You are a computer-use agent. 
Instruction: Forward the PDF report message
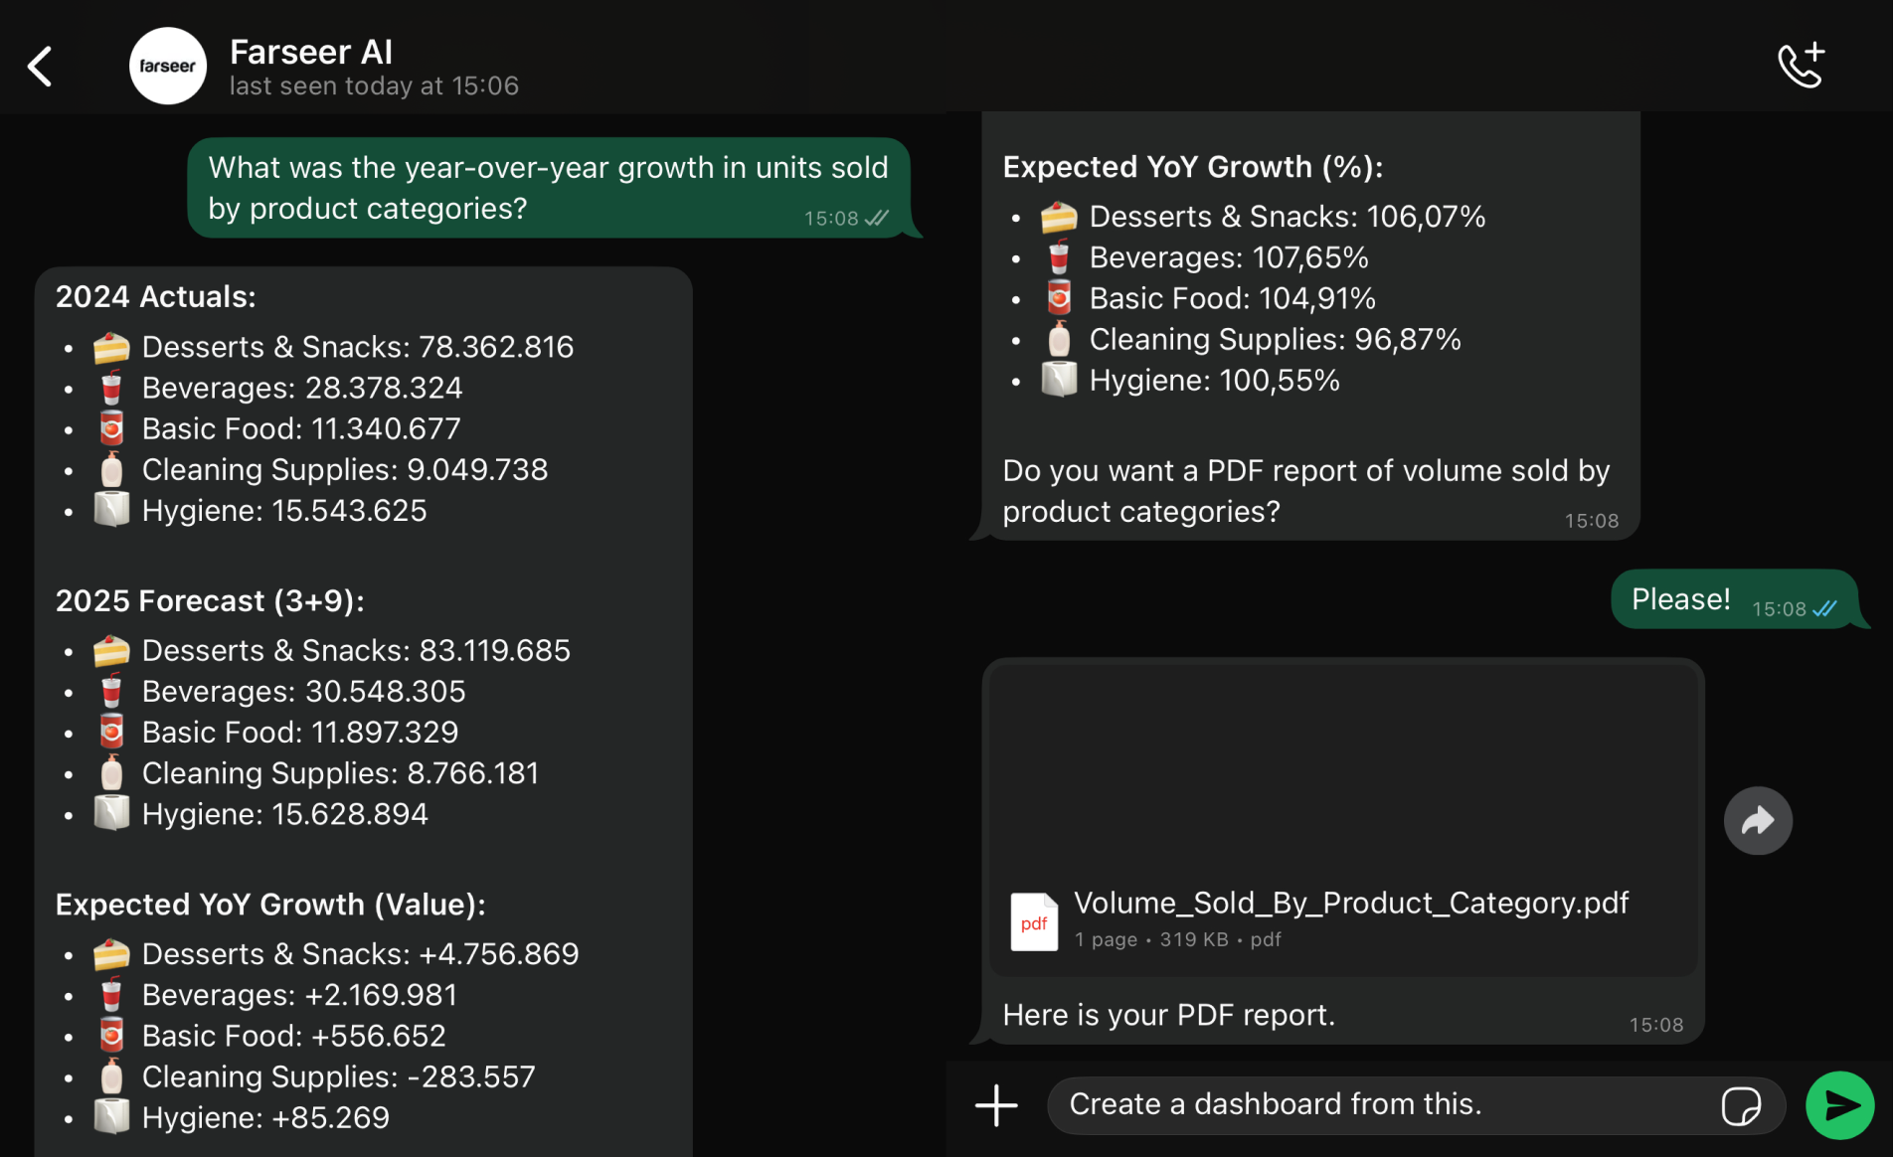(1758, 821)
